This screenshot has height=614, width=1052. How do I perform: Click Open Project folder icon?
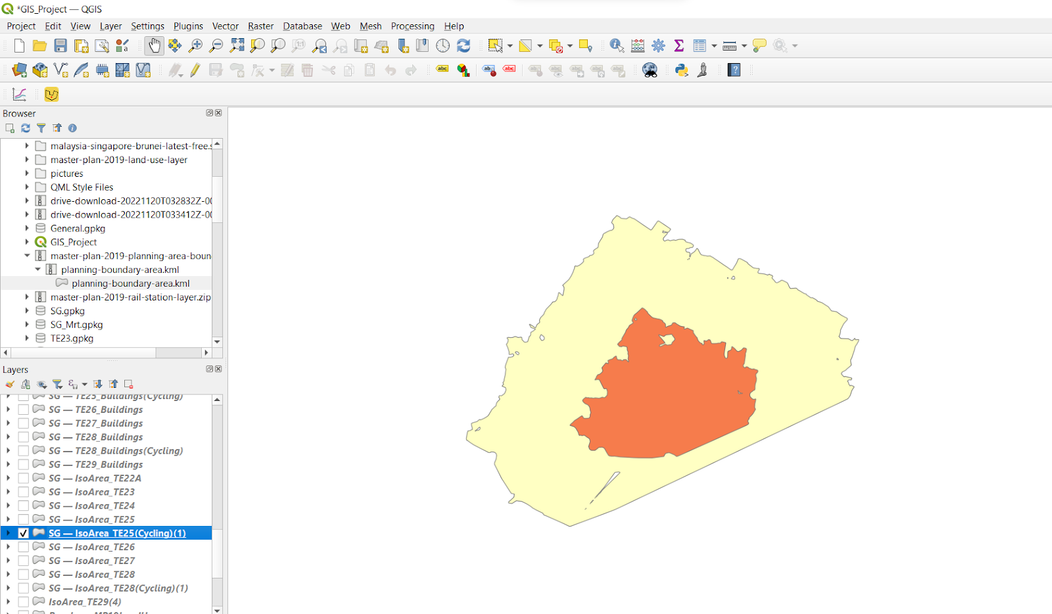pos(39,45)
